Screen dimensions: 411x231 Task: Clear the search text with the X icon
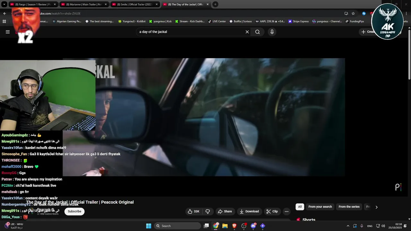(247, 32)
